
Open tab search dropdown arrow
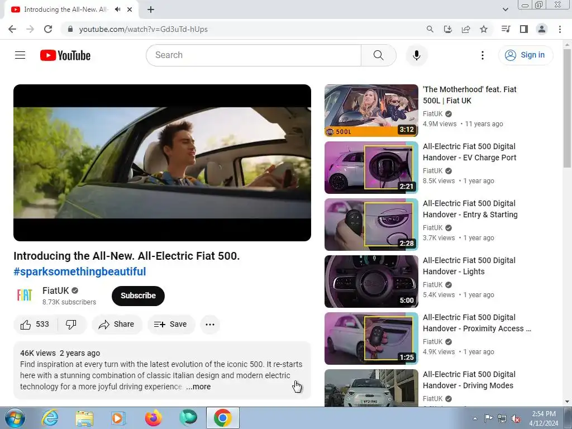[x=505, y=9]
